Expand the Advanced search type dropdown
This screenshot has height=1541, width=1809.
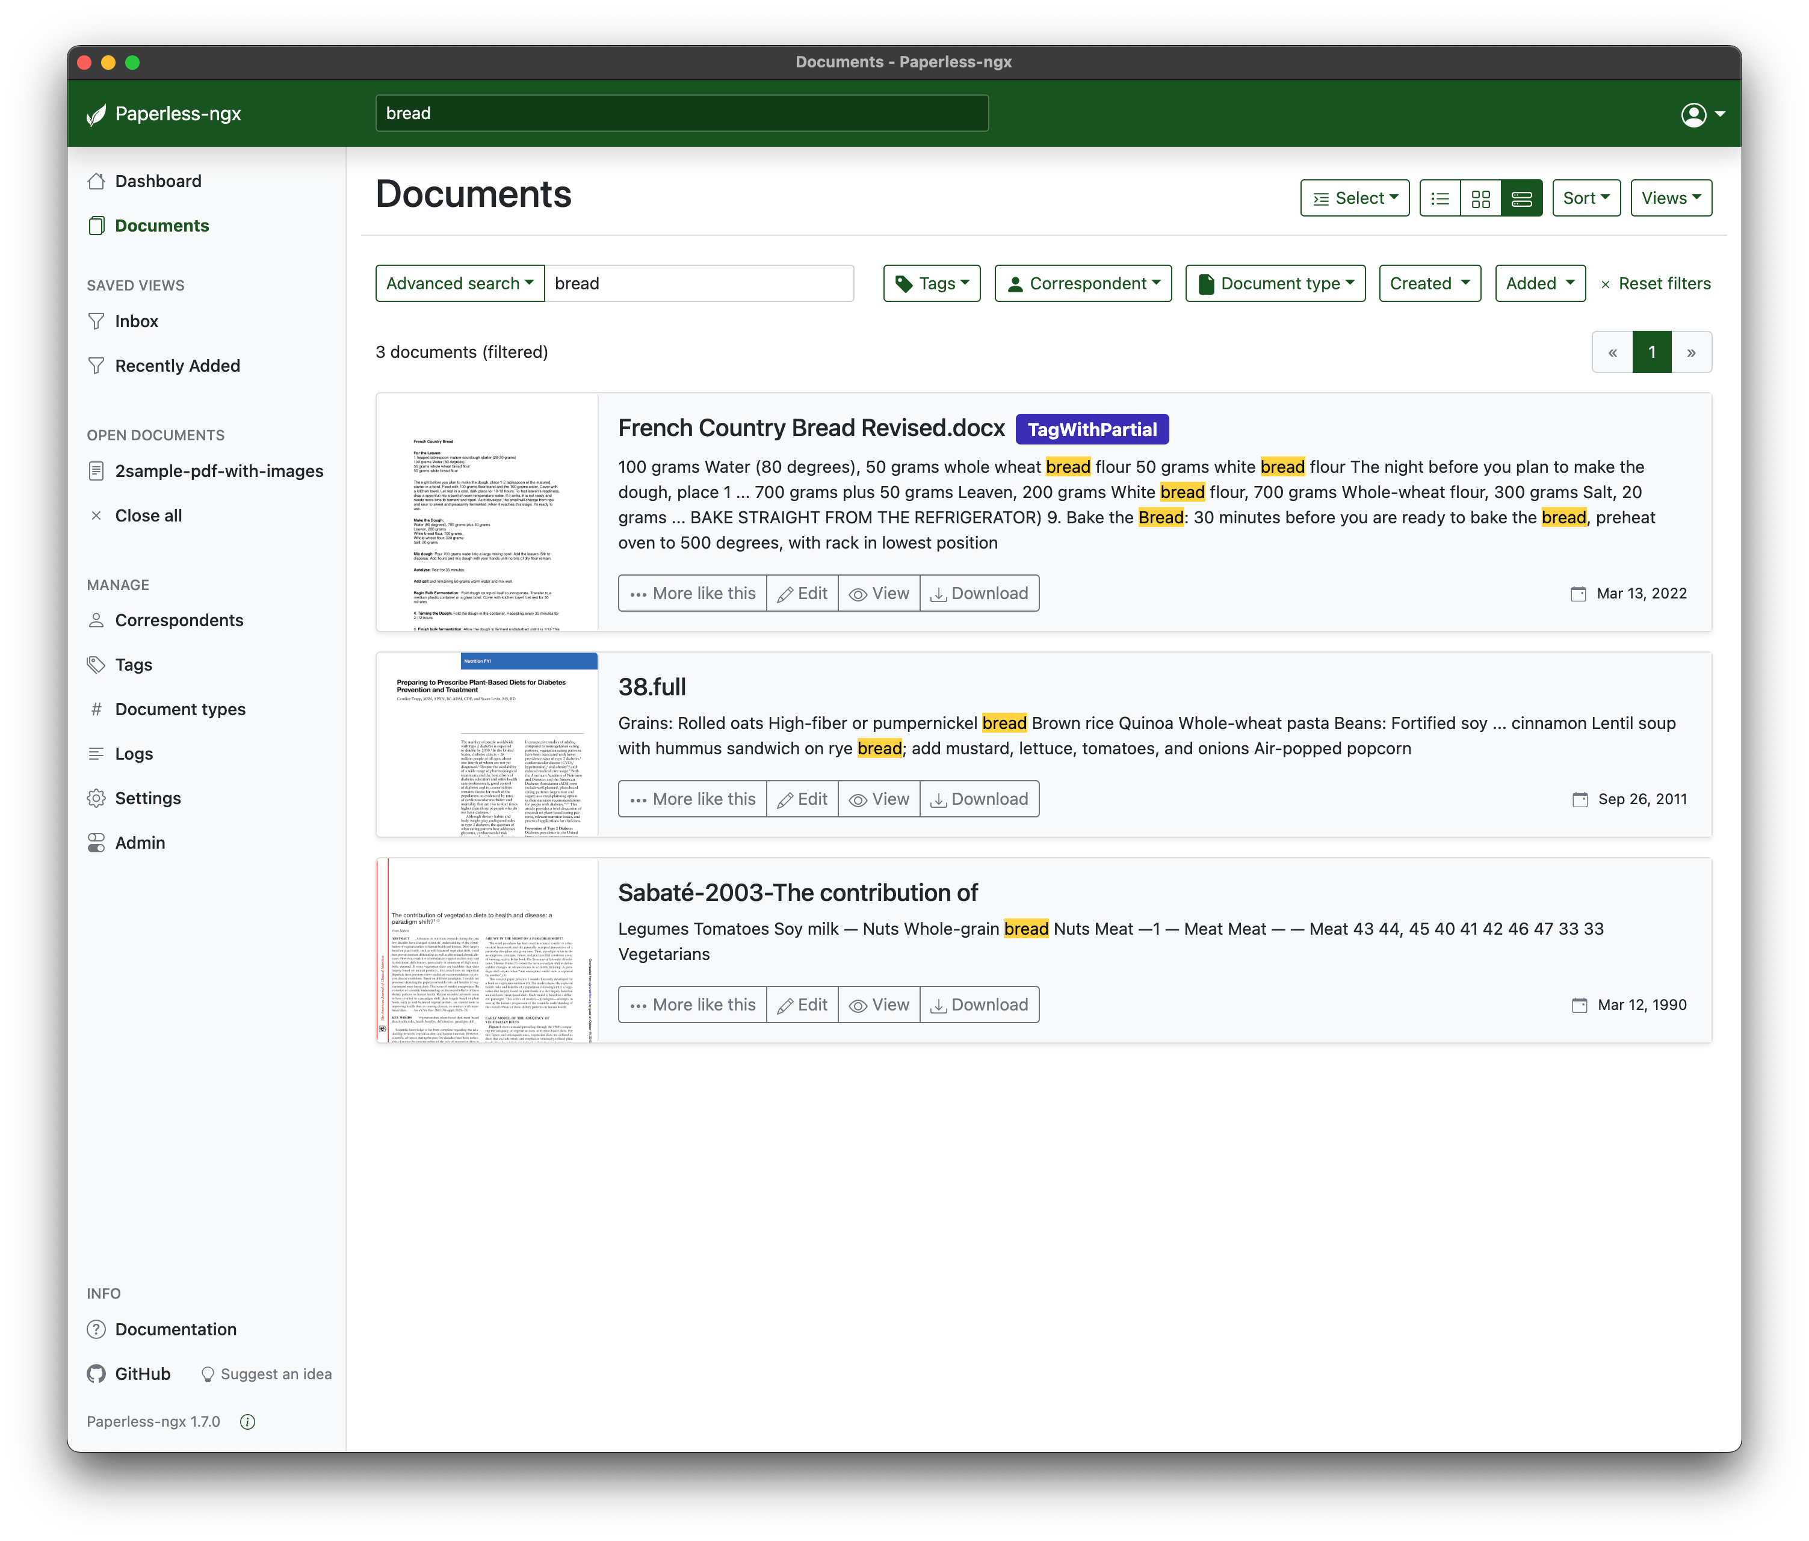pos(459,283)
